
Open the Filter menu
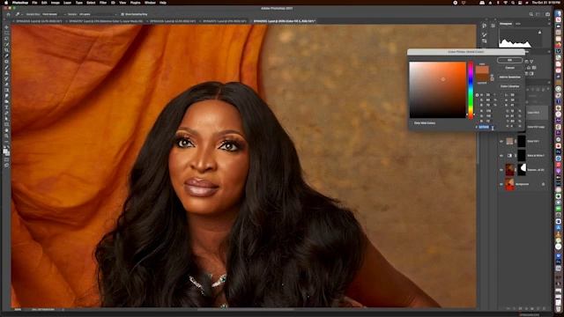[103, 3]
